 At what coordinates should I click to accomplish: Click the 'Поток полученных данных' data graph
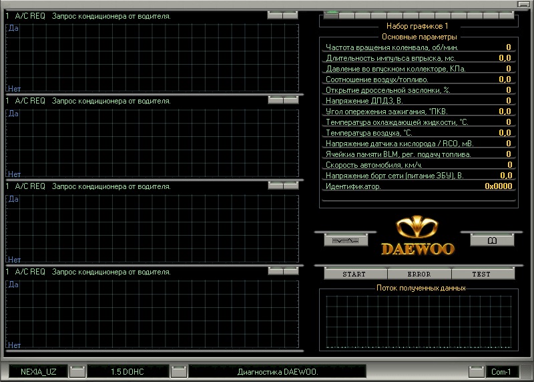[419, 322]
